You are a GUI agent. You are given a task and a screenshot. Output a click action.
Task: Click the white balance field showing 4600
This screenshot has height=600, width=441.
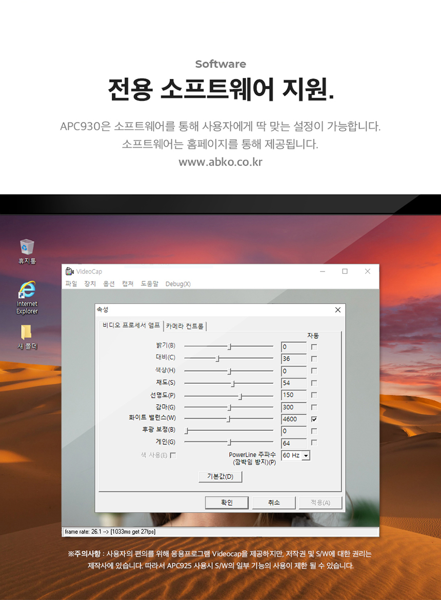pos(294,419)
